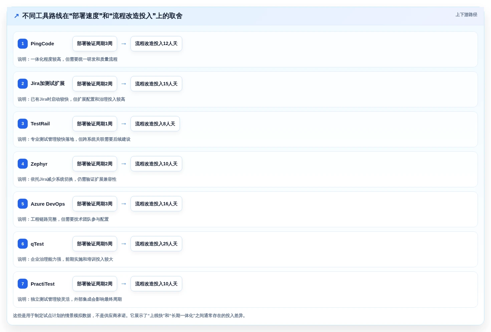The height and width of the screenshot is (332, 491).
Task: Click the note about 依托Jira减少系统切换
Action: point(67,179)
